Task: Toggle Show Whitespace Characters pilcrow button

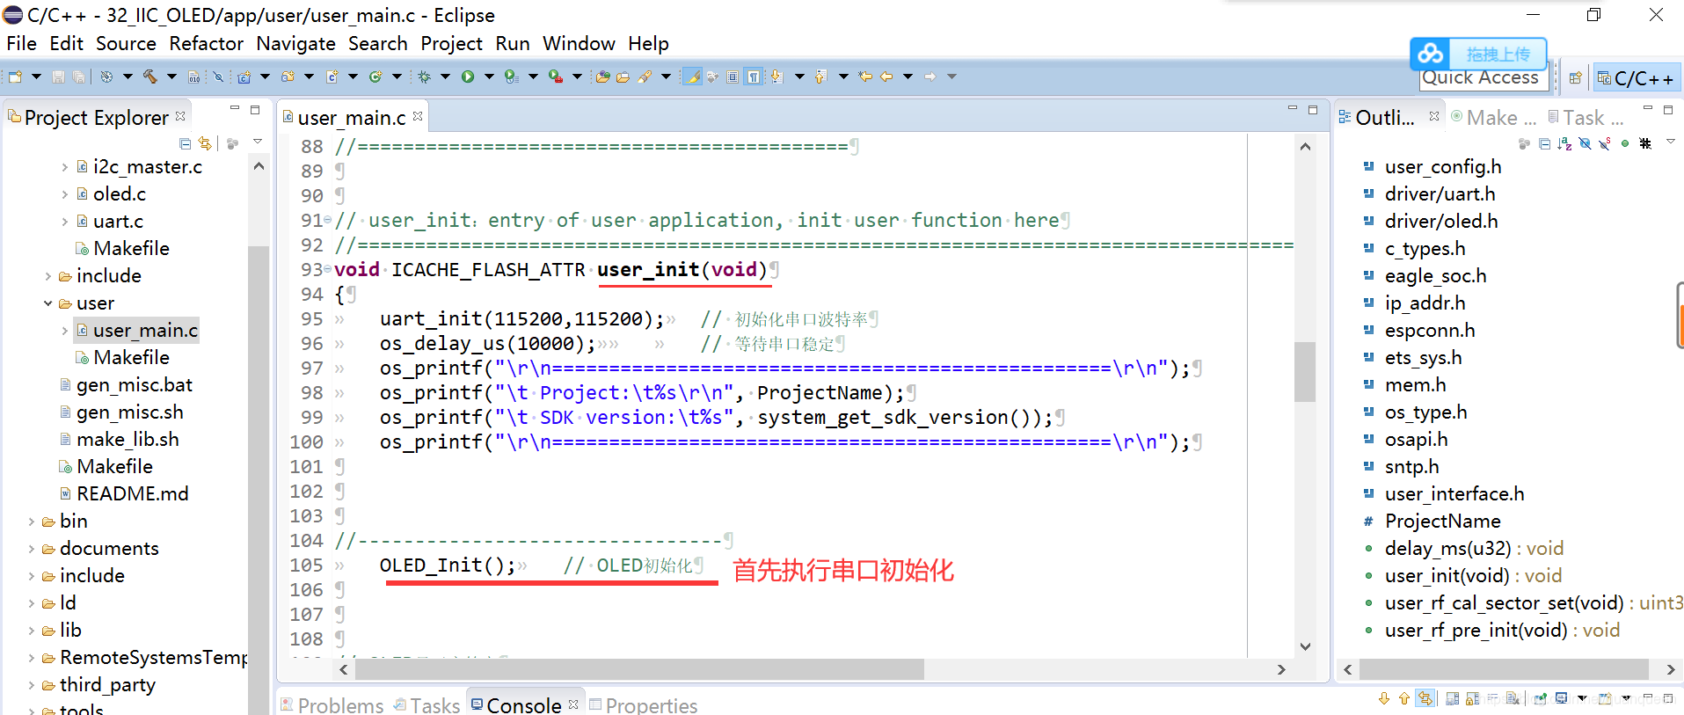Action: (753, 77)
